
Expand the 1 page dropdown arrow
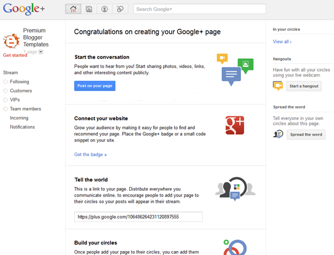pos(41,52)
